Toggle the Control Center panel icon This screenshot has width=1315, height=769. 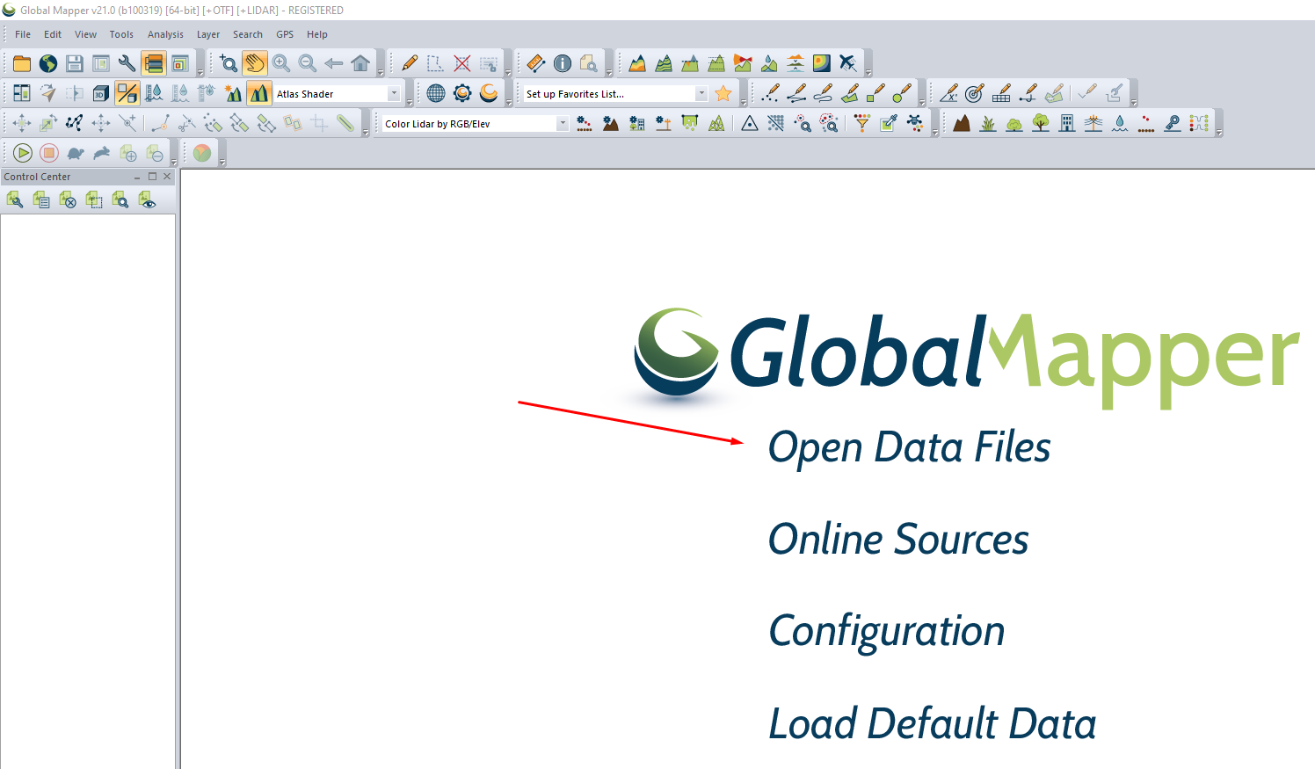(154, 63)
